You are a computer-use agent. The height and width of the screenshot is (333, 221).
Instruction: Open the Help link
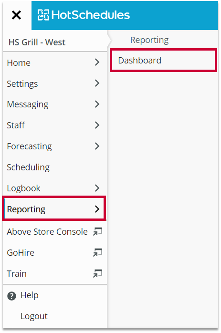(x=30, y=295)
